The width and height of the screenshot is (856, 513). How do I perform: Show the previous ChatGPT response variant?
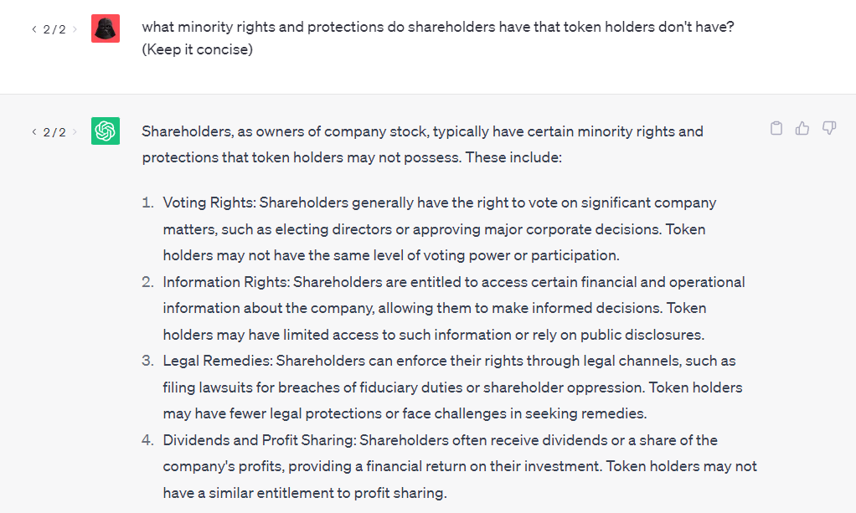tap(34, 132)
